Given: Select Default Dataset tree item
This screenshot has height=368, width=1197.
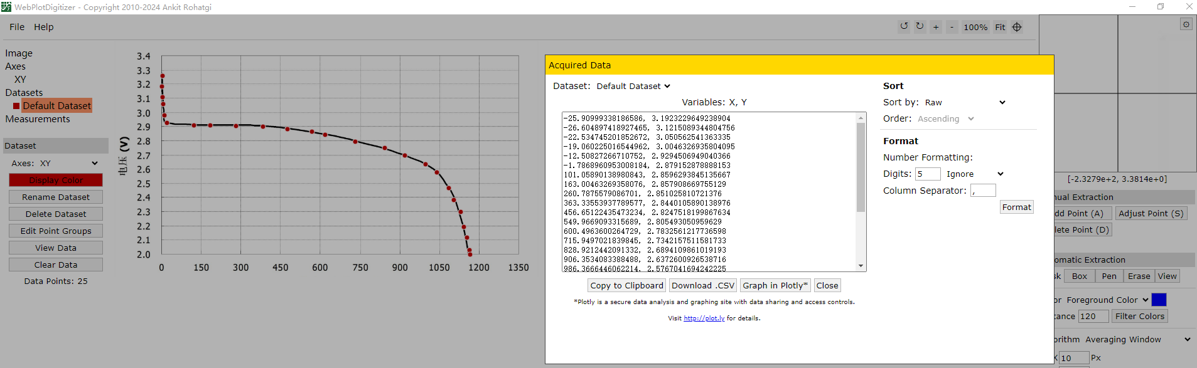Looking at the screenshot, I should pyautogui.click(x=56, y=105).
